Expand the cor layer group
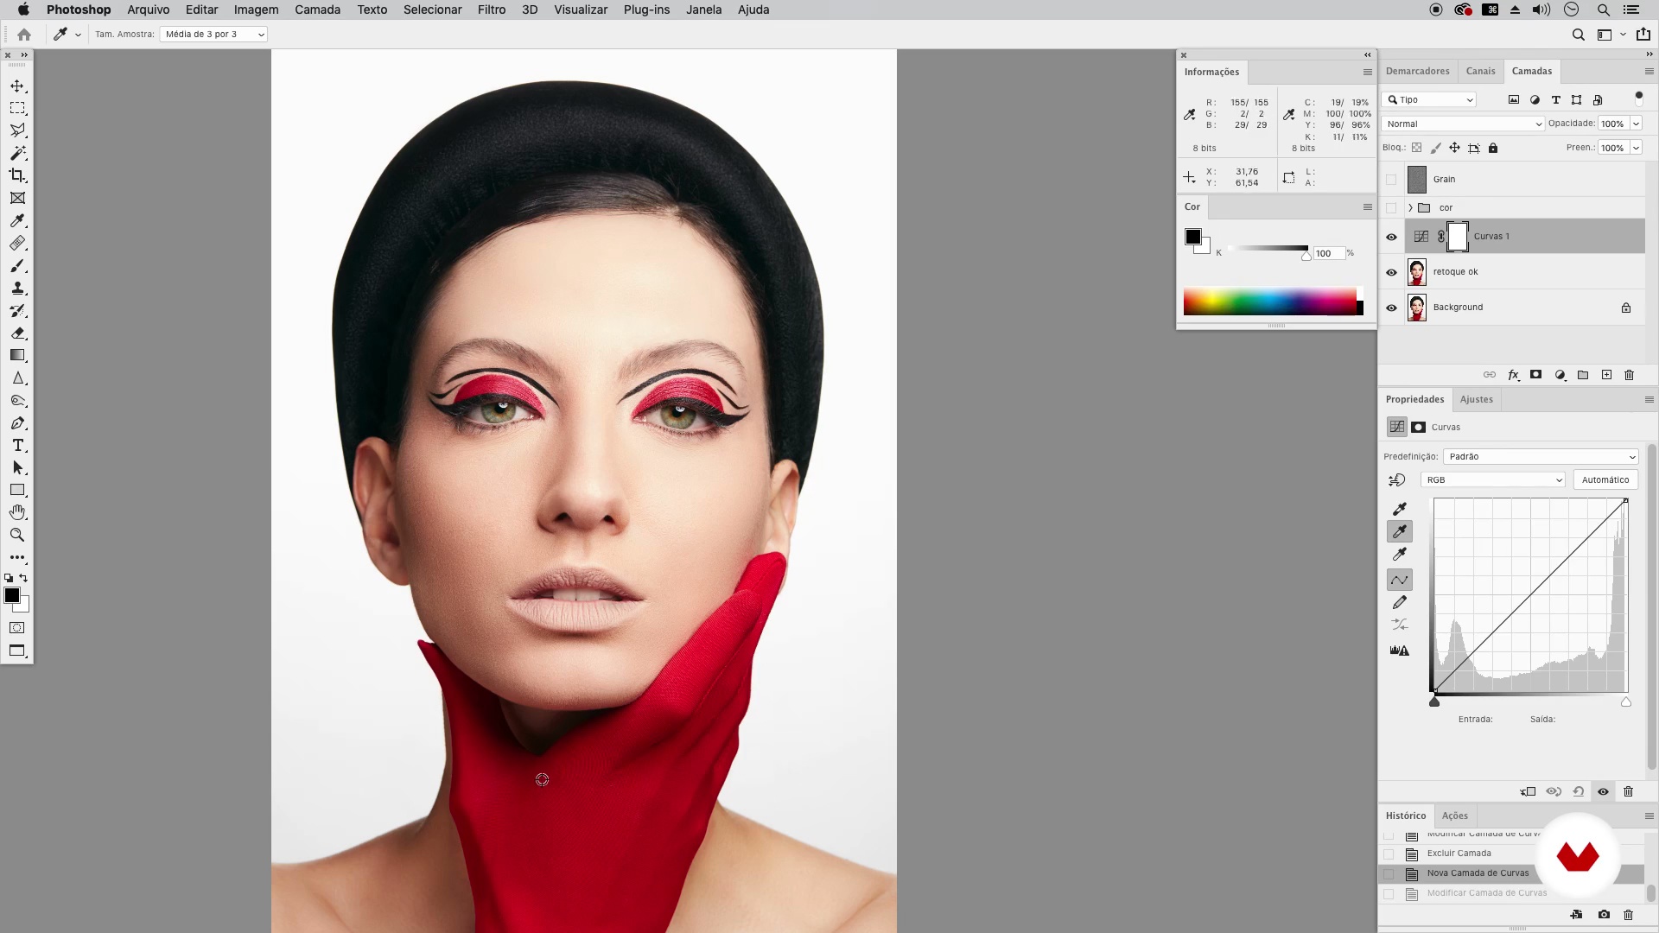The width and height of the screenshot is (1659, 933). 1410,208
